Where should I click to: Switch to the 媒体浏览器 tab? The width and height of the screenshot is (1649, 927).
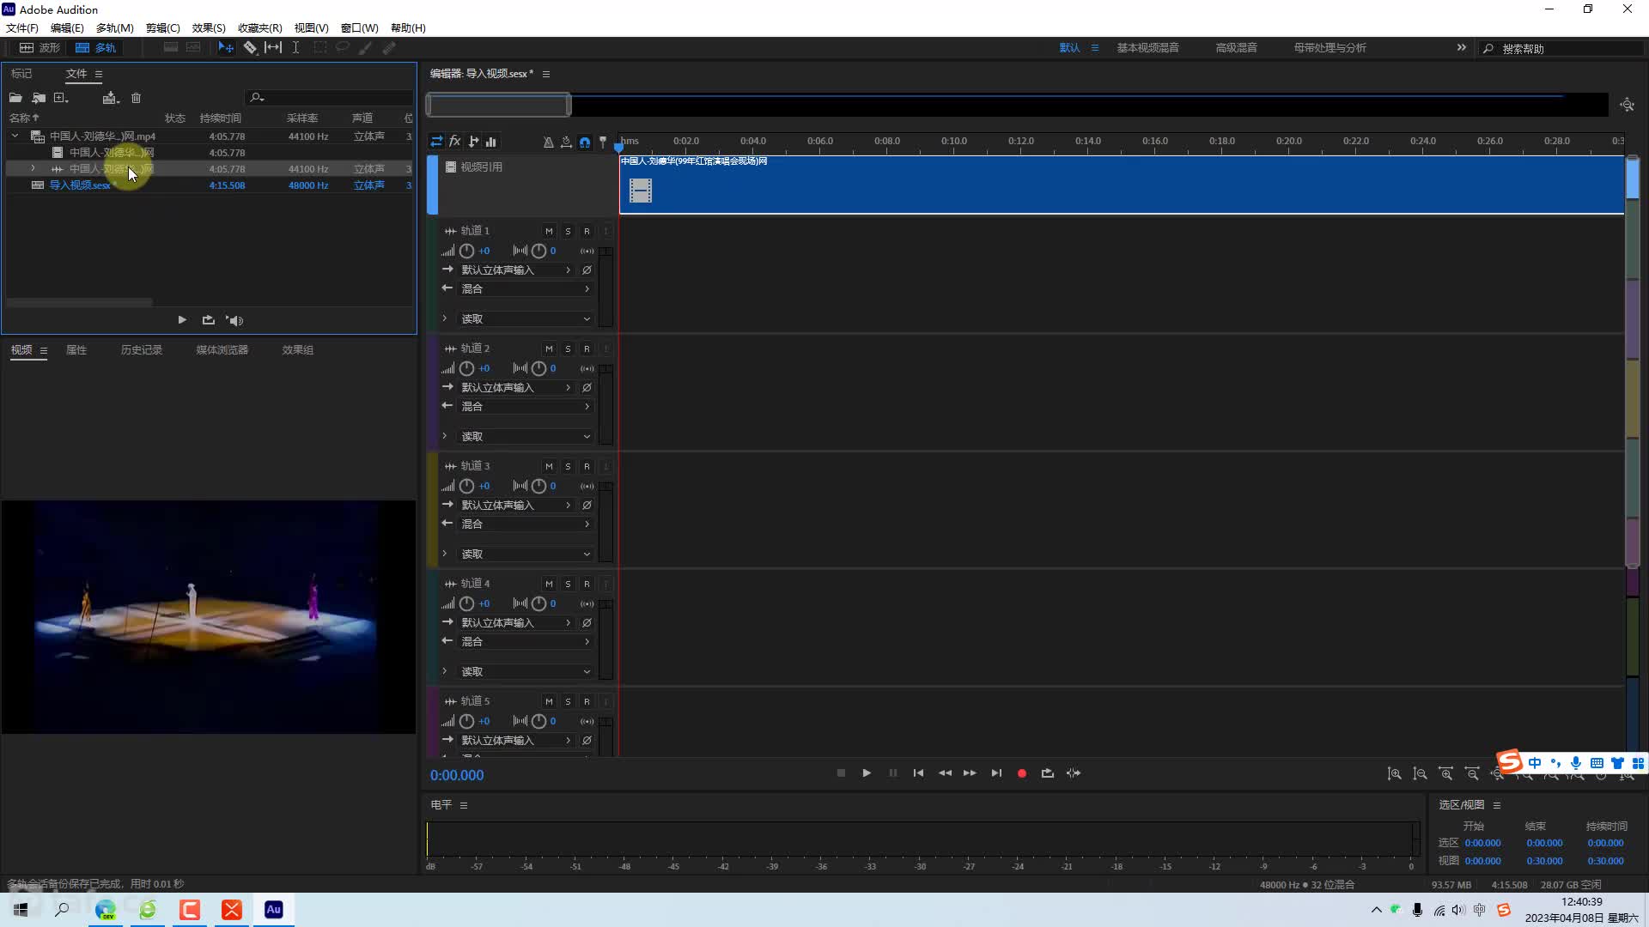point(222,350)
